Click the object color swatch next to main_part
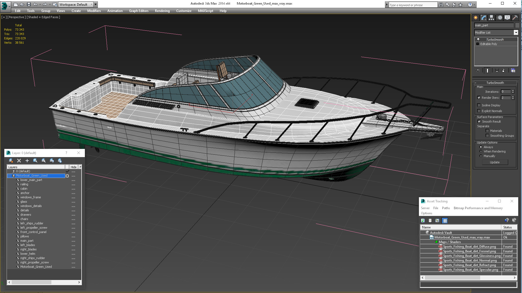Image resolution: width=522 pixels, height=293 pixels. [517, 25]
